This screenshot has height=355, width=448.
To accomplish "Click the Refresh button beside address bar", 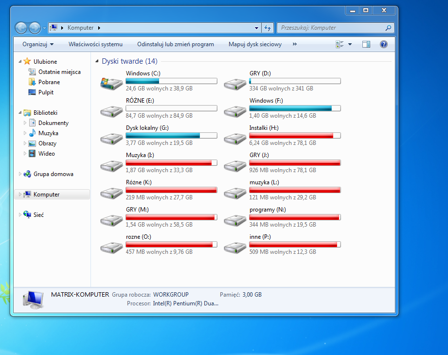I will pyautogui.click(x=268, y=28).
